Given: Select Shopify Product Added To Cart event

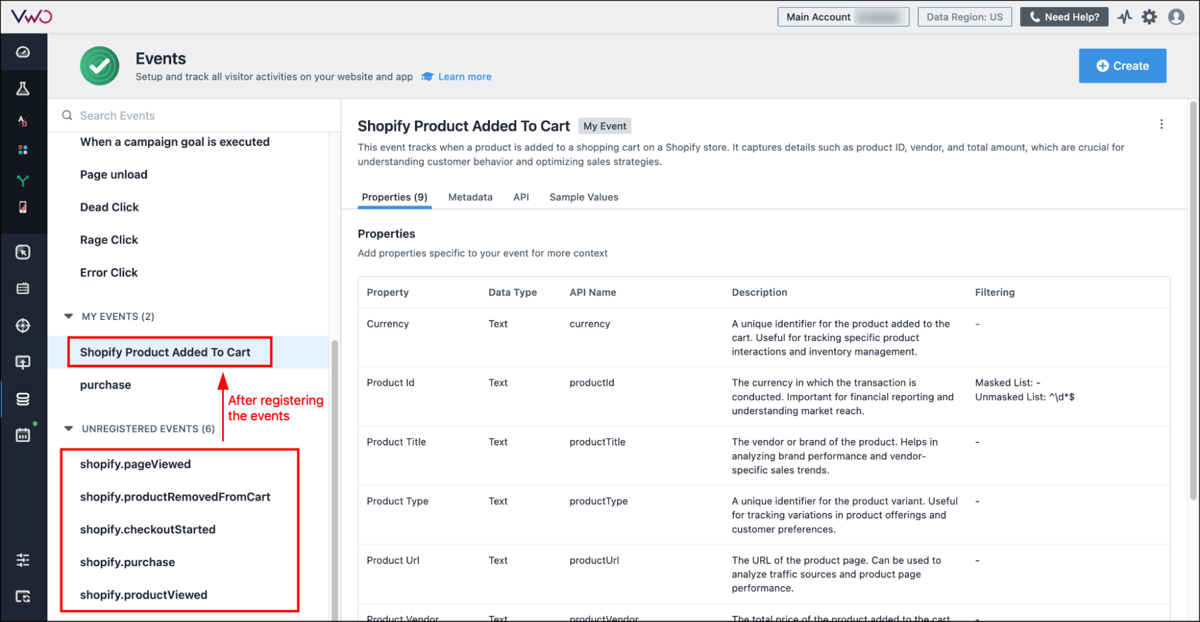Looking at the screenshot, I should point(165,352).
